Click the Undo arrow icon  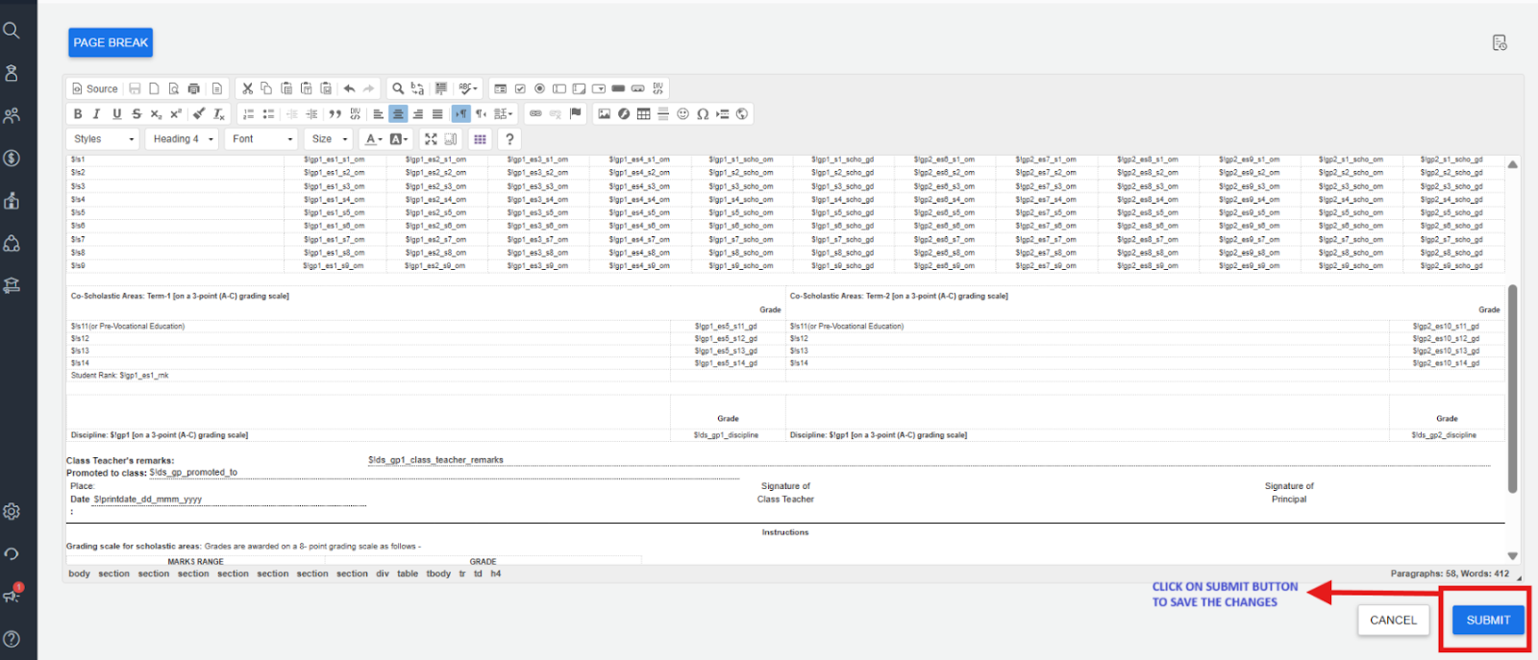pyautogui.click(x=349, y=88)
